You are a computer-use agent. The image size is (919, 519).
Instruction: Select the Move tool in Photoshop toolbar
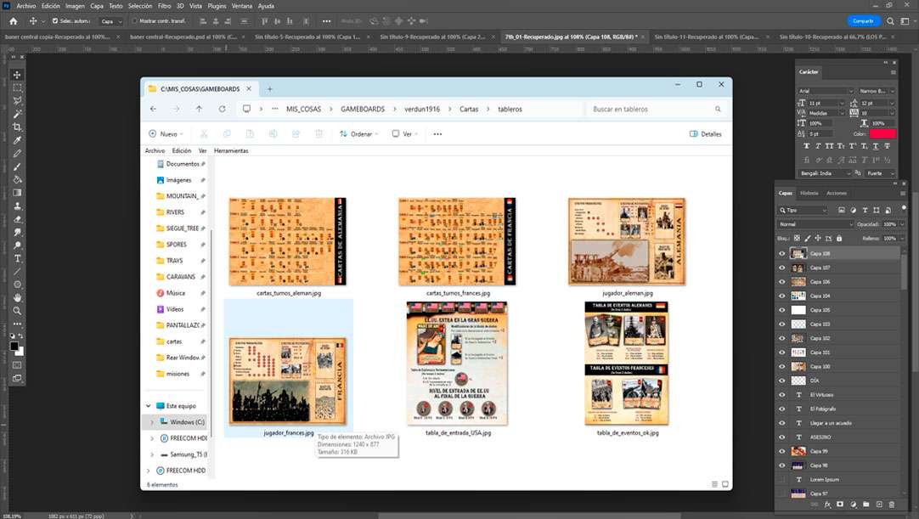click(x=17, y=75)
